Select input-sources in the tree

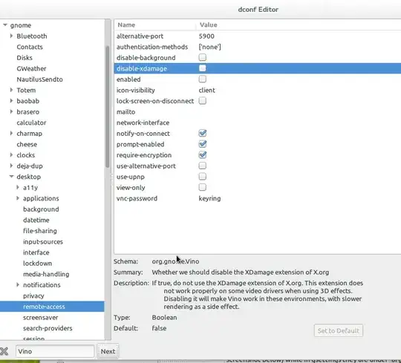[x=43, y=241]
